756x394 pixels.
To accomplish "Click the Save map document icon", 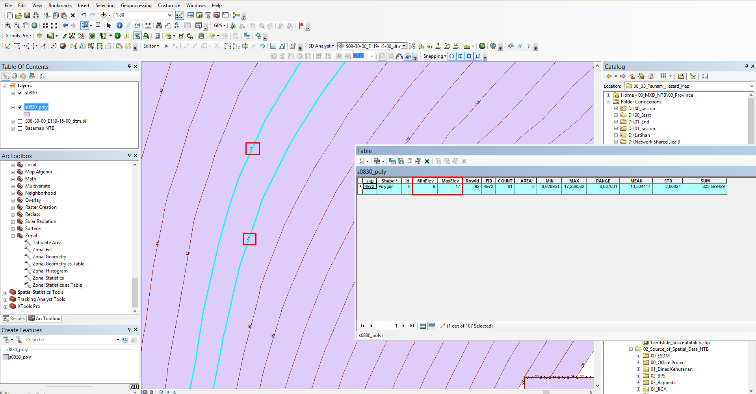I will [27, 15].
